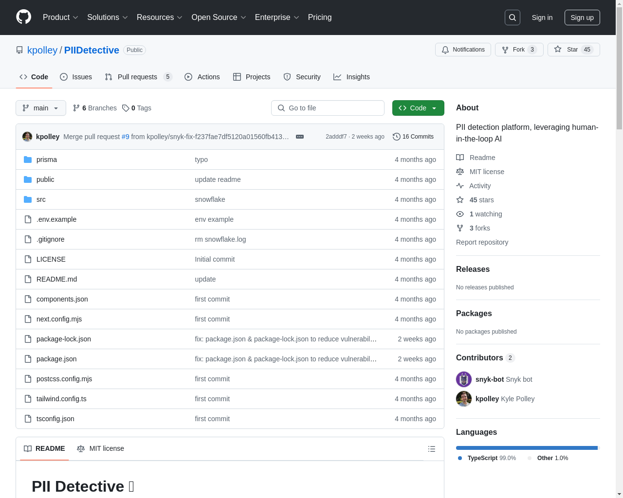View 45 stars list
Viewport: 623px width, 498px height.
tap(475, 200)
